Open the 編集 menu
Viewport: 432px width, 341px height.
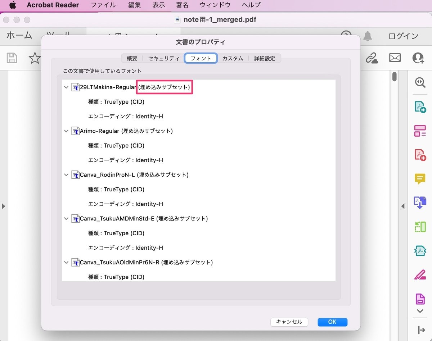tap(135, 5)
